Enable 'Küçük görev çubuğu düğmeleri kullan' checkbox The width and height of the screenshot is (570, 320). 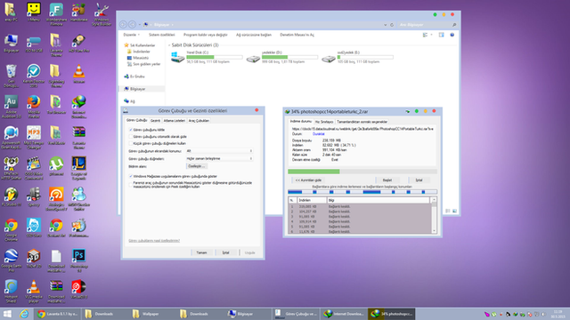pyautogui.click(x=131, y=143)
